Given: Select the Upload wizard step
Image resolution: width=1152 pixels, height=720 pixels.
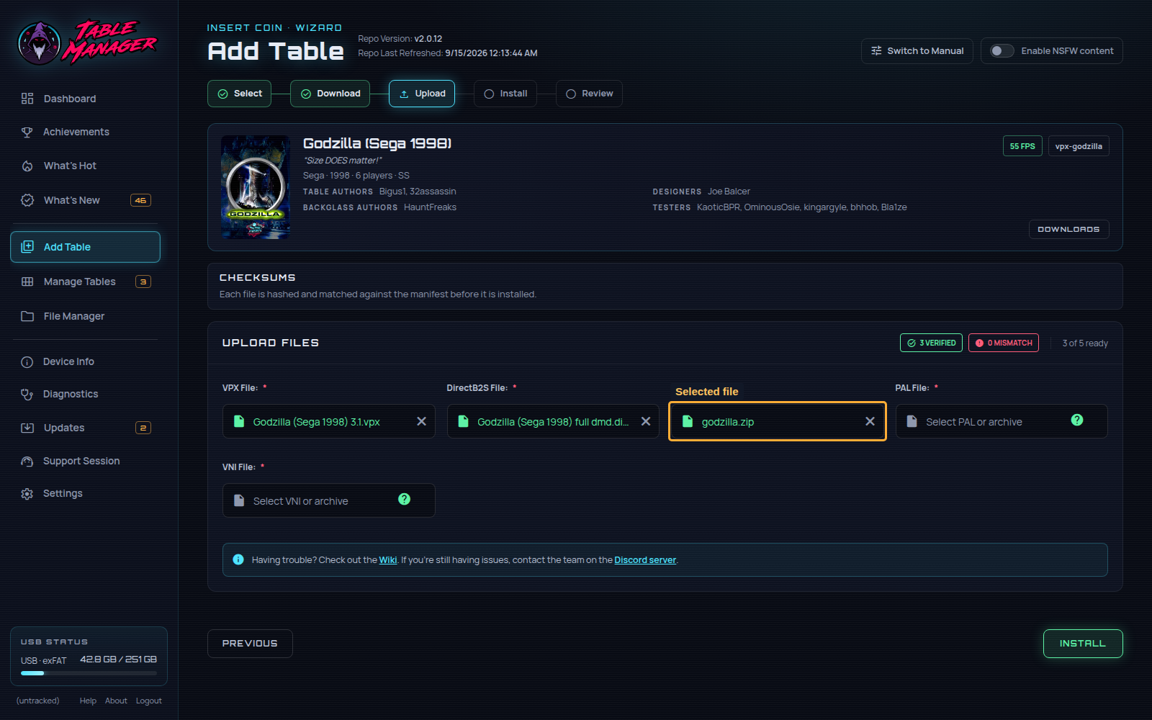Looking at the screenshot, I should (x=422, y=94).
